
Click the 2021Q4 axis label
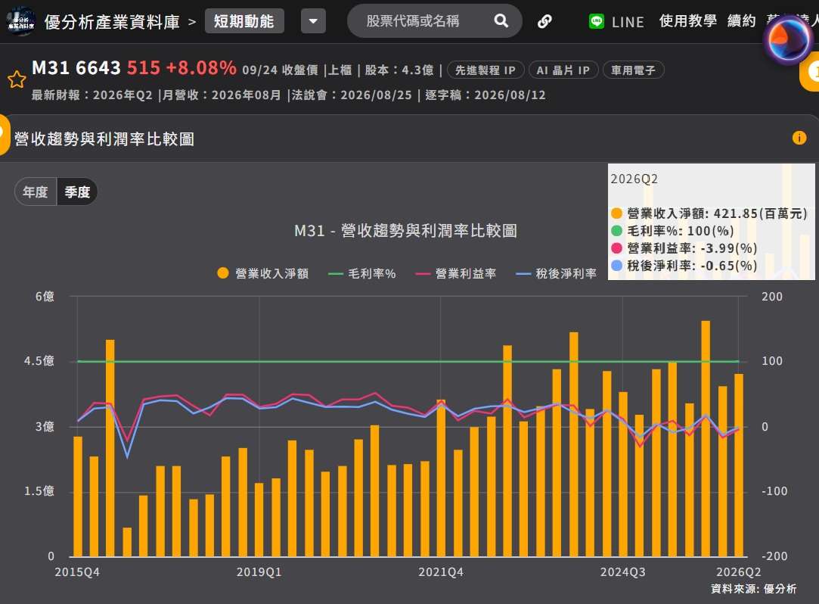[x=441, y=572]
